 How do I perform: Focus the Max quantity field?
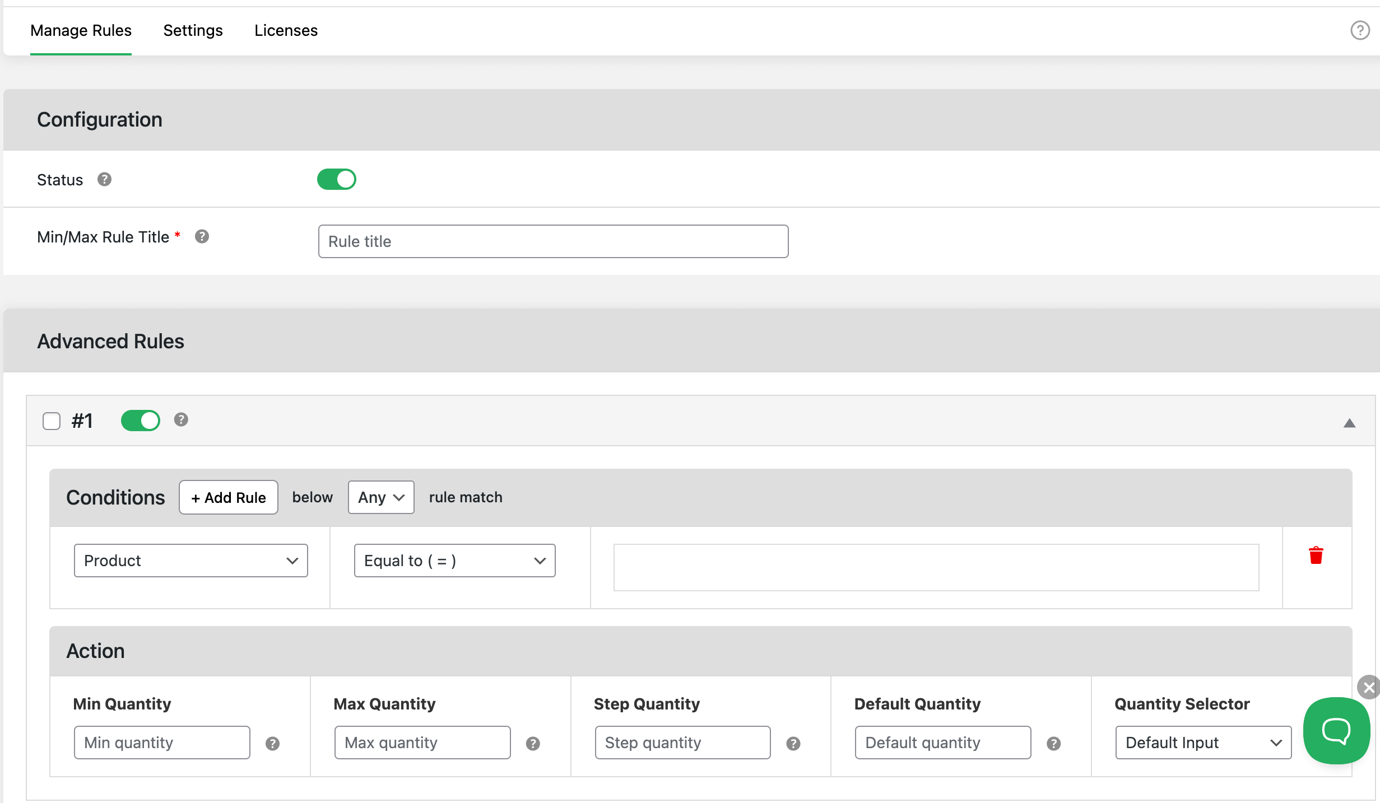click(x=422, y=743)
